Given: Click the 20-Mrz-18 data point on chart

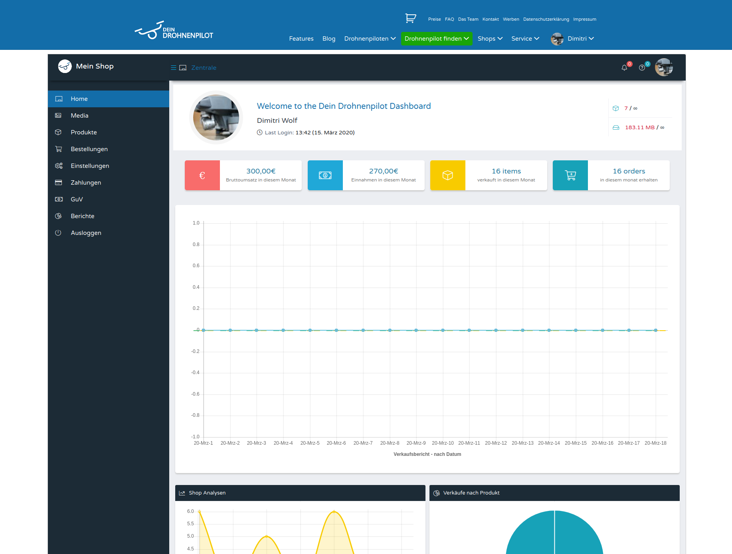Looking at the screenshot, I should [655, 330].
